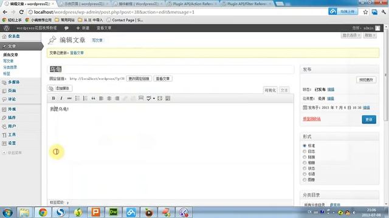Screen dimensions: 389x218
Task: Toggle italic formatting in the editor toolbar
Action: tap(61, 98)
